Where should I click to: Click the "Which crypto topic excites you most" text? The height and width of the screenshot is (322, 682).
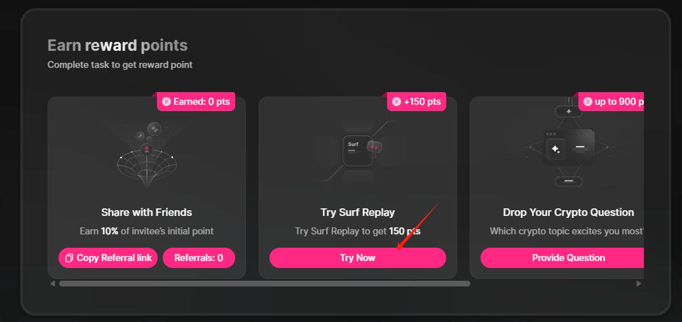point(566,231)
